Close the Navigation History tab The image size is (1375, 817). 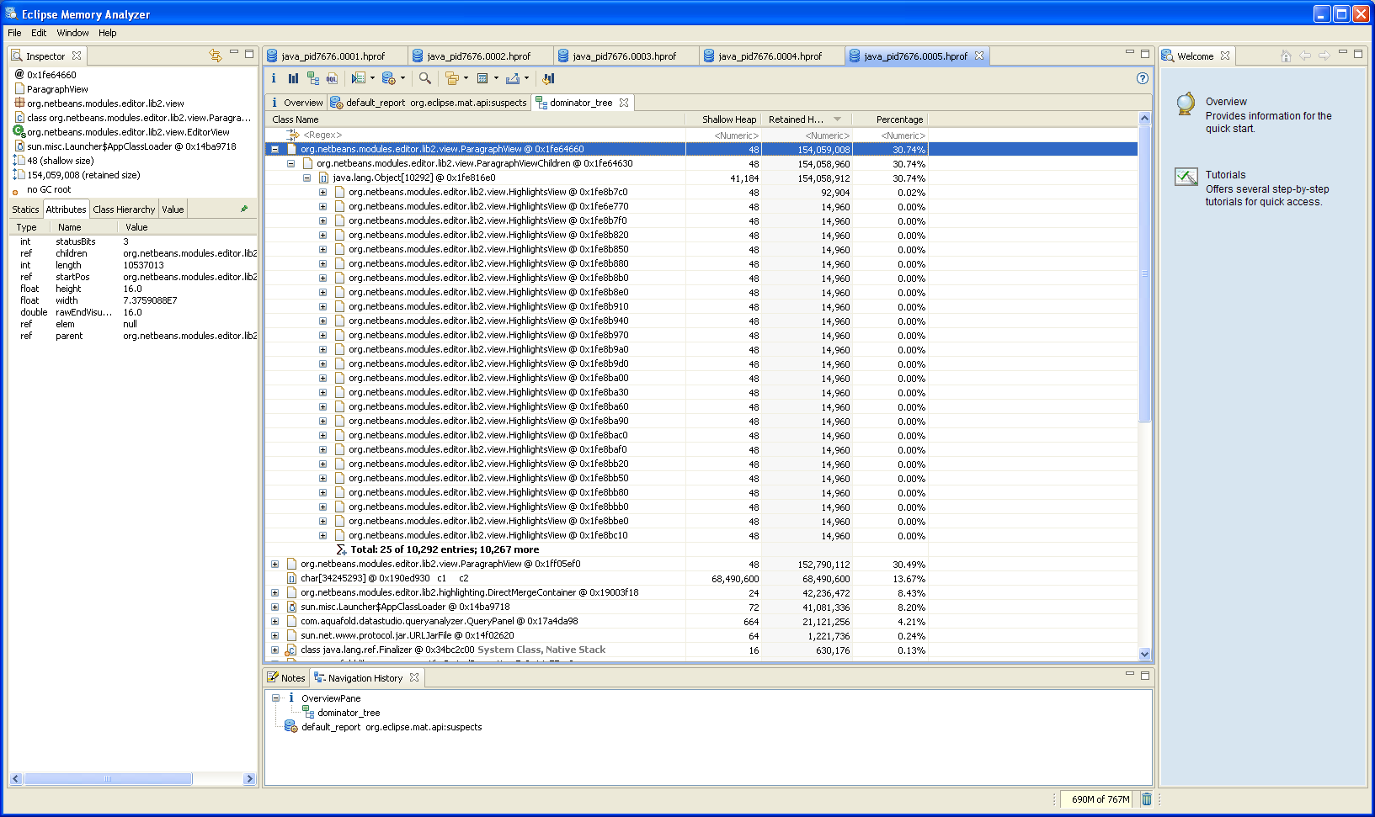(x=414, y=677)
